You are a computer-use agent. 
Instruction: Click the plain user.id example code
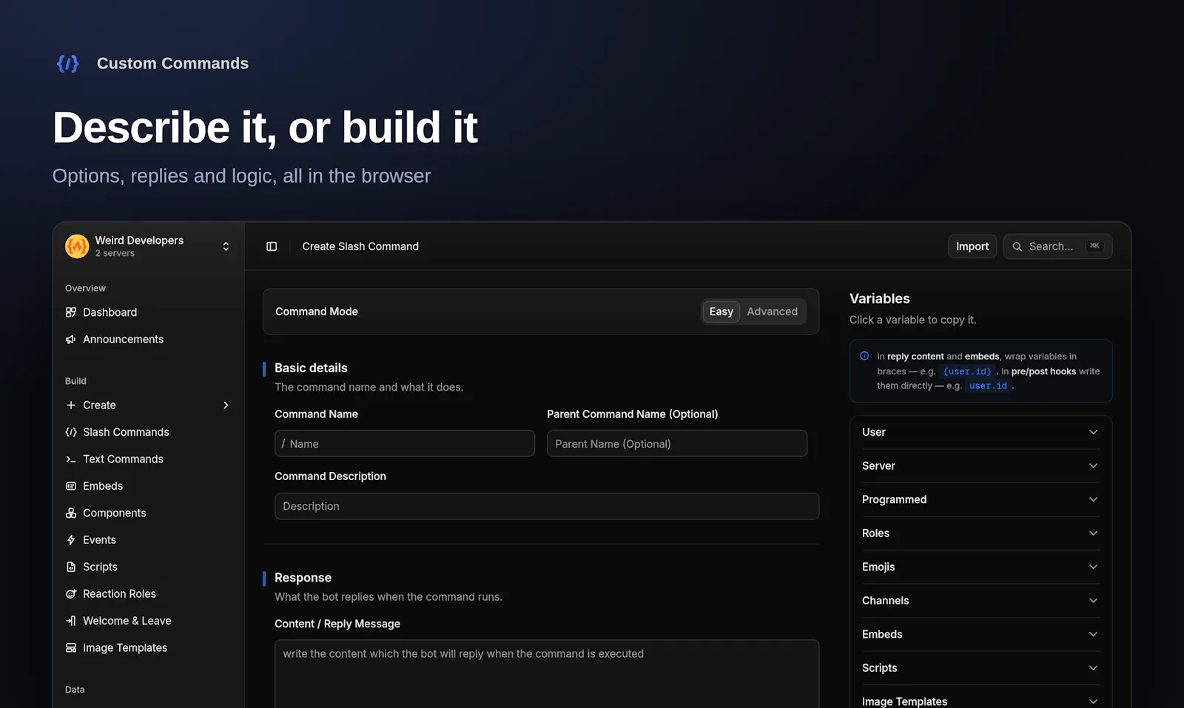(988, 385)
